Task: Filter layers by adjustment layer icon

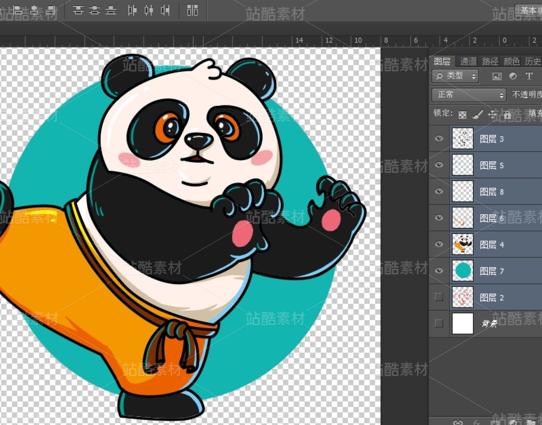Action: pos(513,76)
